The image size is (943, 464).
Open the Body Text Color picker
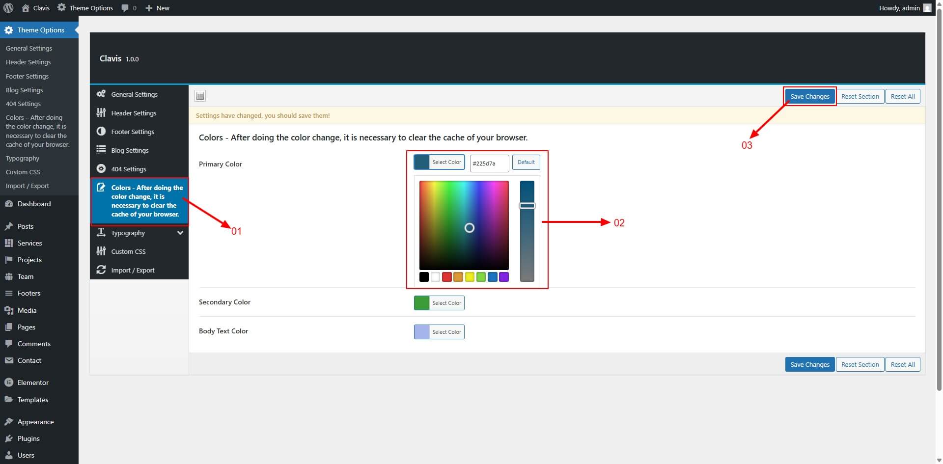click(x=439, y=332)
